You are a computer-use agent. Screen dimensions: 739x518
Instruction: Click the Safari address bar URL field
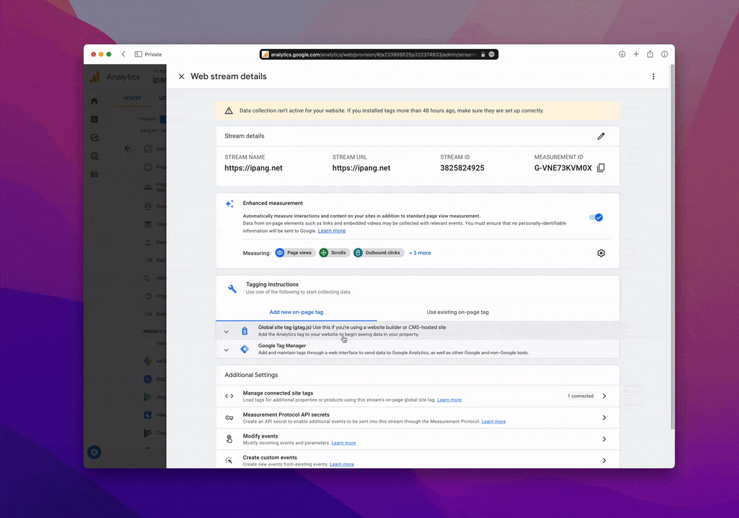(374, 54)
